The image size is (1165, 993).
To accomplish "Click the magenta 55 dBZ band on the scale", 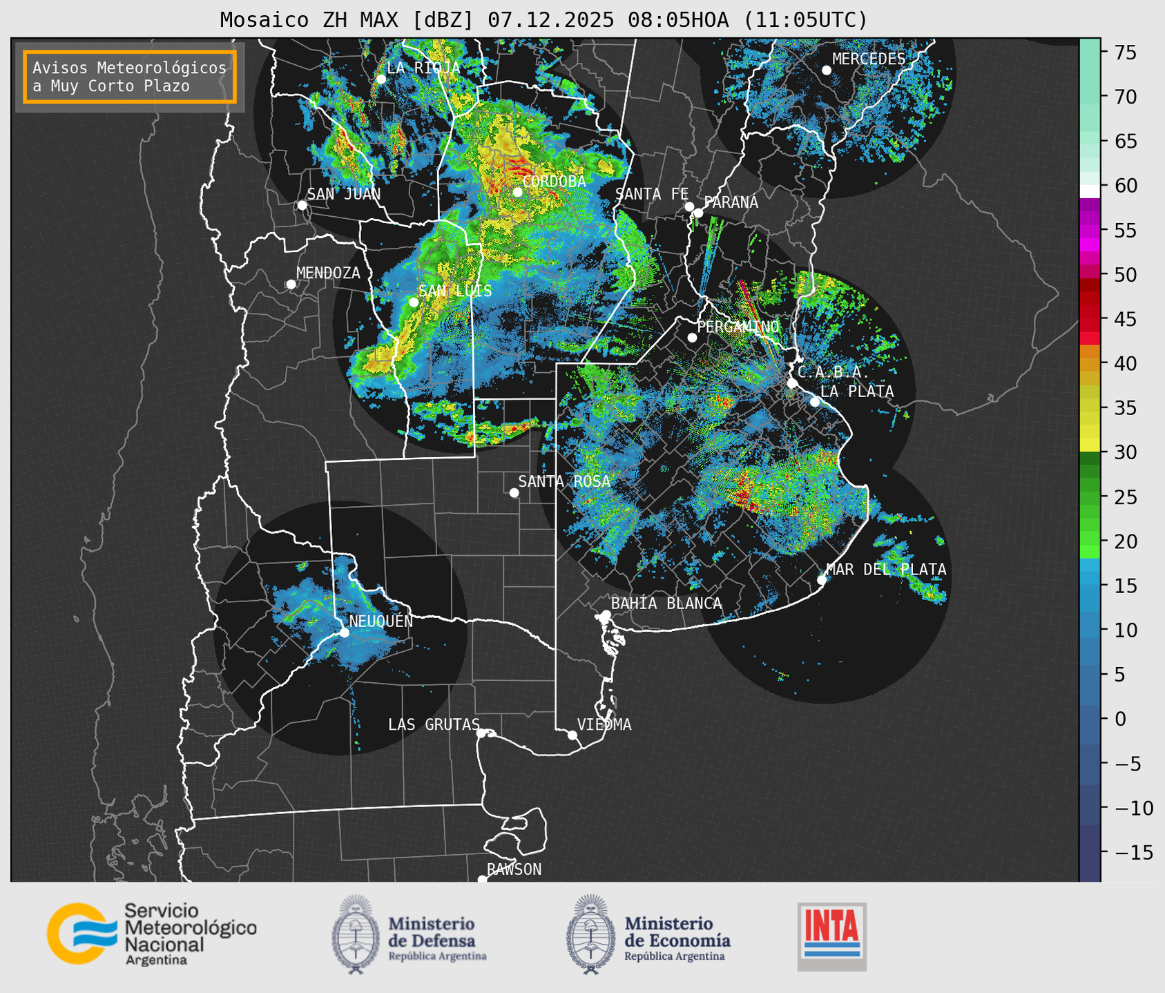I will (x=1090, y=231).
